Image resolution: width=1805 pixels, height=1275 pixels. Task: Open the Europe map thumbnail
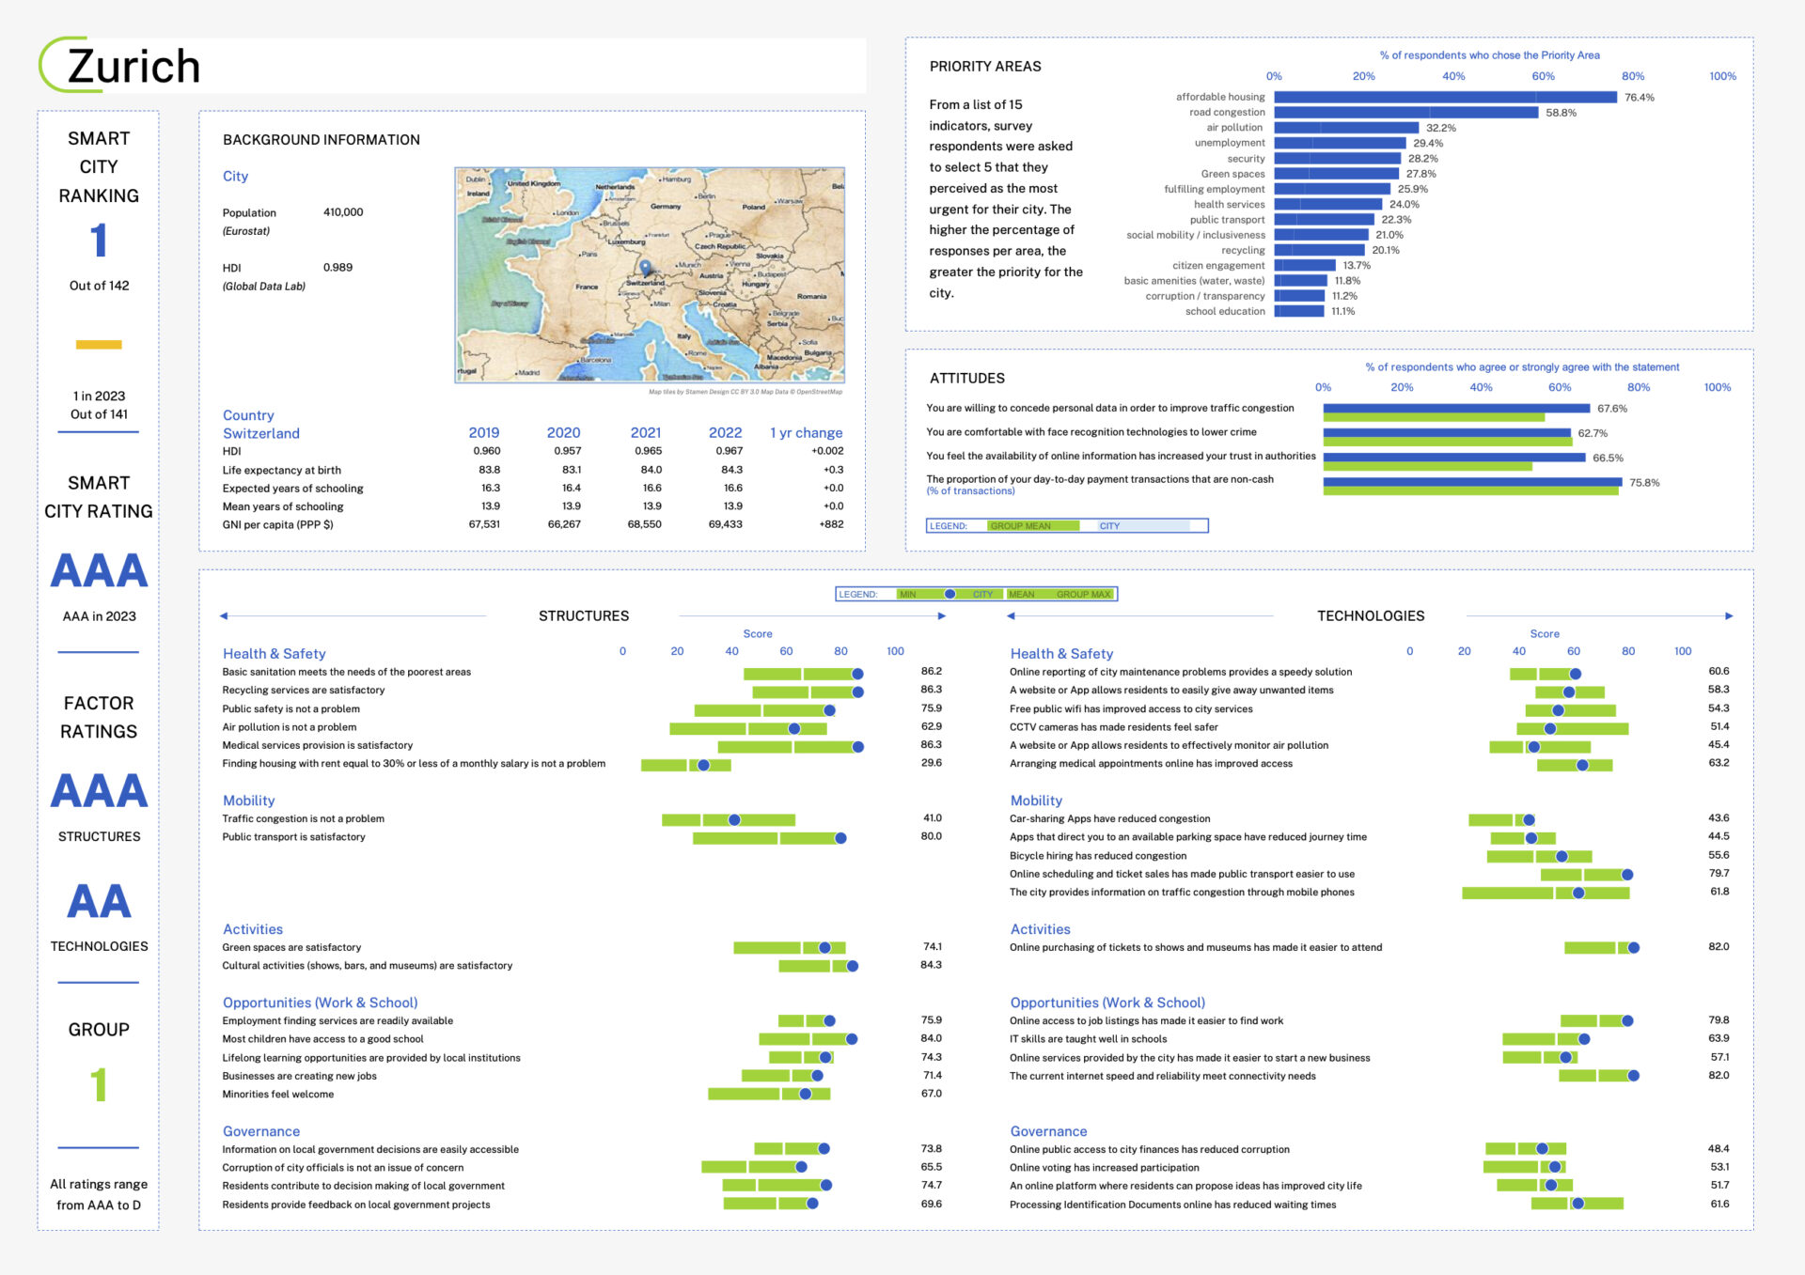(650, 274)
